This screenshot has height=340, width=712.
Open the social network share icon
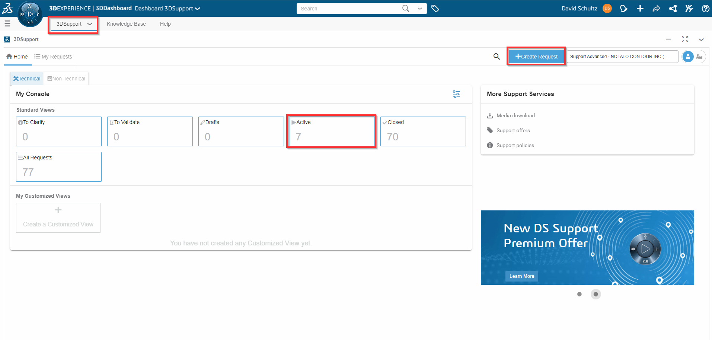pos(673,9)
